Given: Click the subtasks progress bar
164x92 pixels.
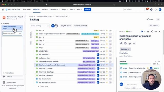Looking at the screenshot, I should (x=135, y=64).
